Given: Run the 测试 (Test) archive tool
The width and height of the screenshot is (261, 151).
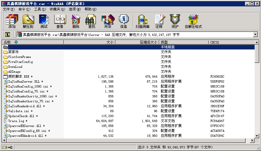Looking at the screenshot, I should coord(44,21).
